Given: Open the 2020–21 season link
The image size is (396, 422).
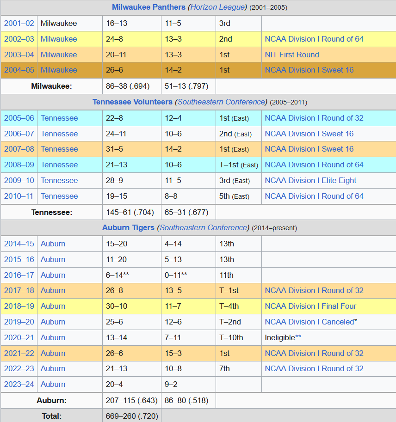Looking at the screenshot, I should [x=19, y=338].
